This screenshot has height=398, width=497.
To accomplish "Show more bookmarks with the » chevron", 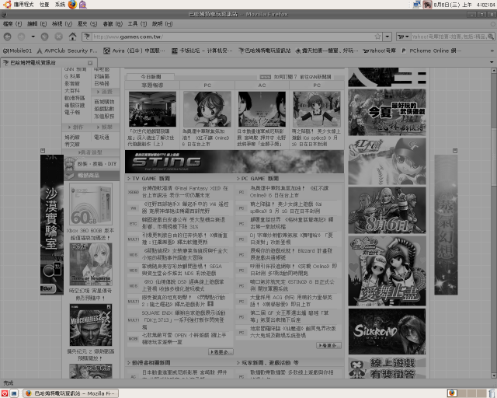I will click(492, 51).
